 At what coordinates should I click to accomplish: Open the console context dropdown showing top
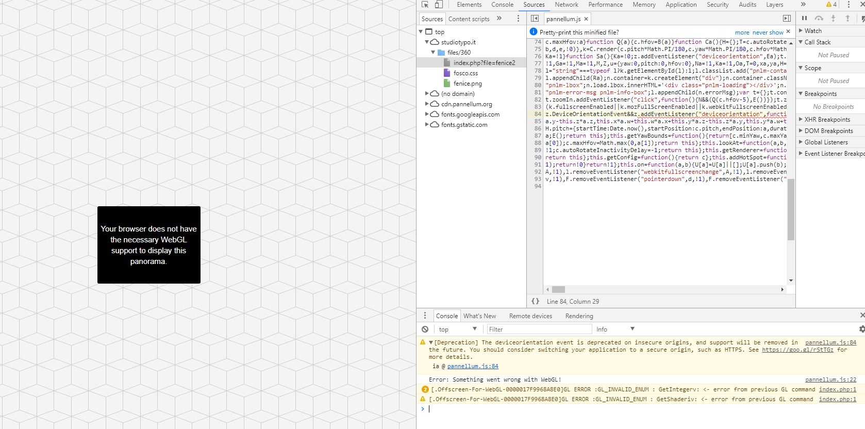[458, 329]
